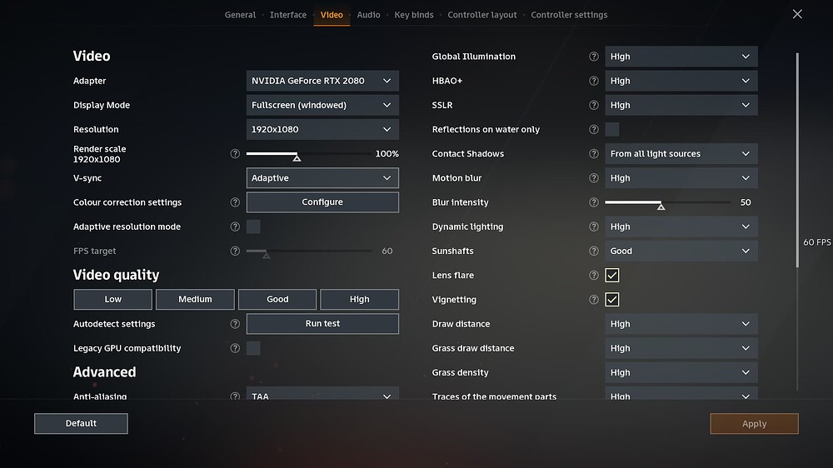The image size is (833, 468).
Task: Click the Configure button
Action: [322, 202]
